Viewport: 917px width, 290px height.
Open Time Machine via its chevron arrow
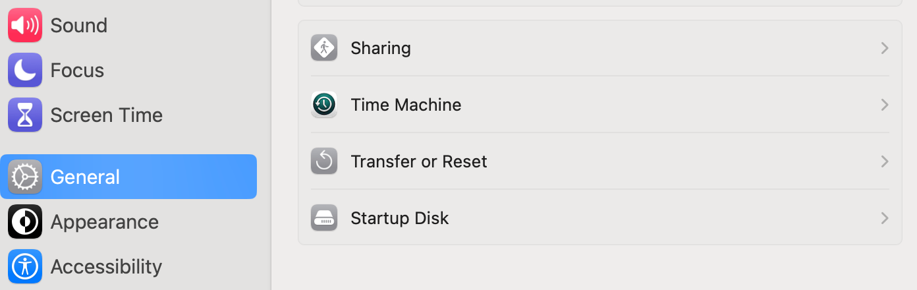point(885,105)
